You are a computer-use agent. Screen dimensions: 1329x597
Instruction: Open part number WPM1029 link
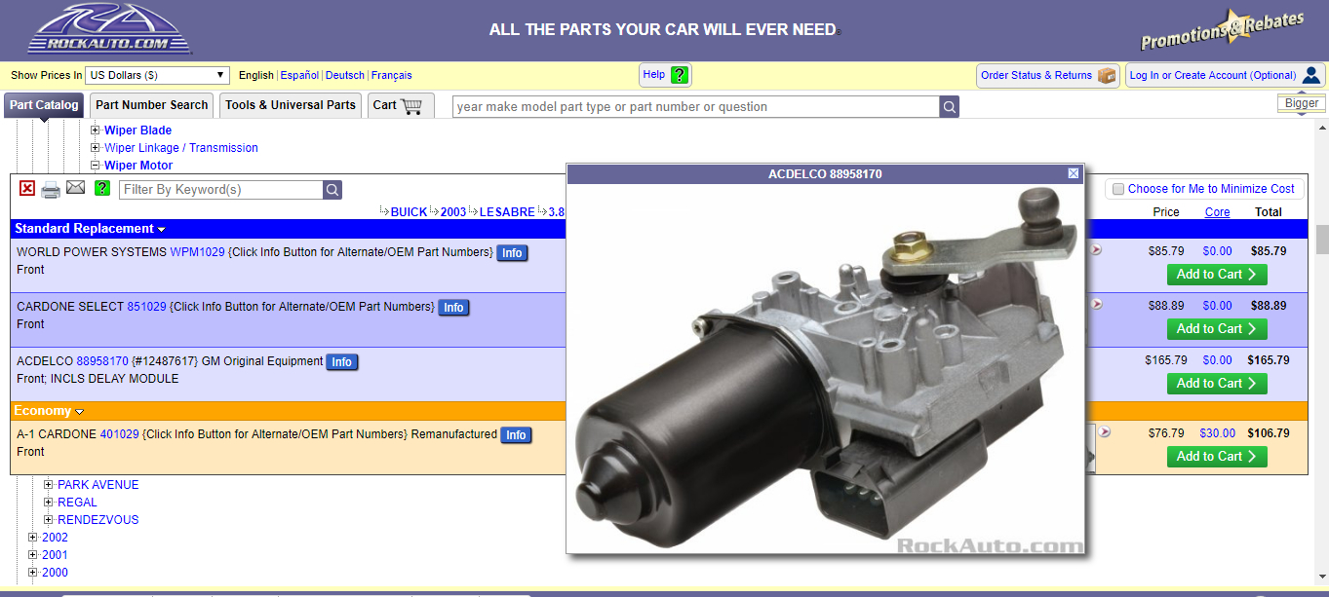[x=198, y=252]
